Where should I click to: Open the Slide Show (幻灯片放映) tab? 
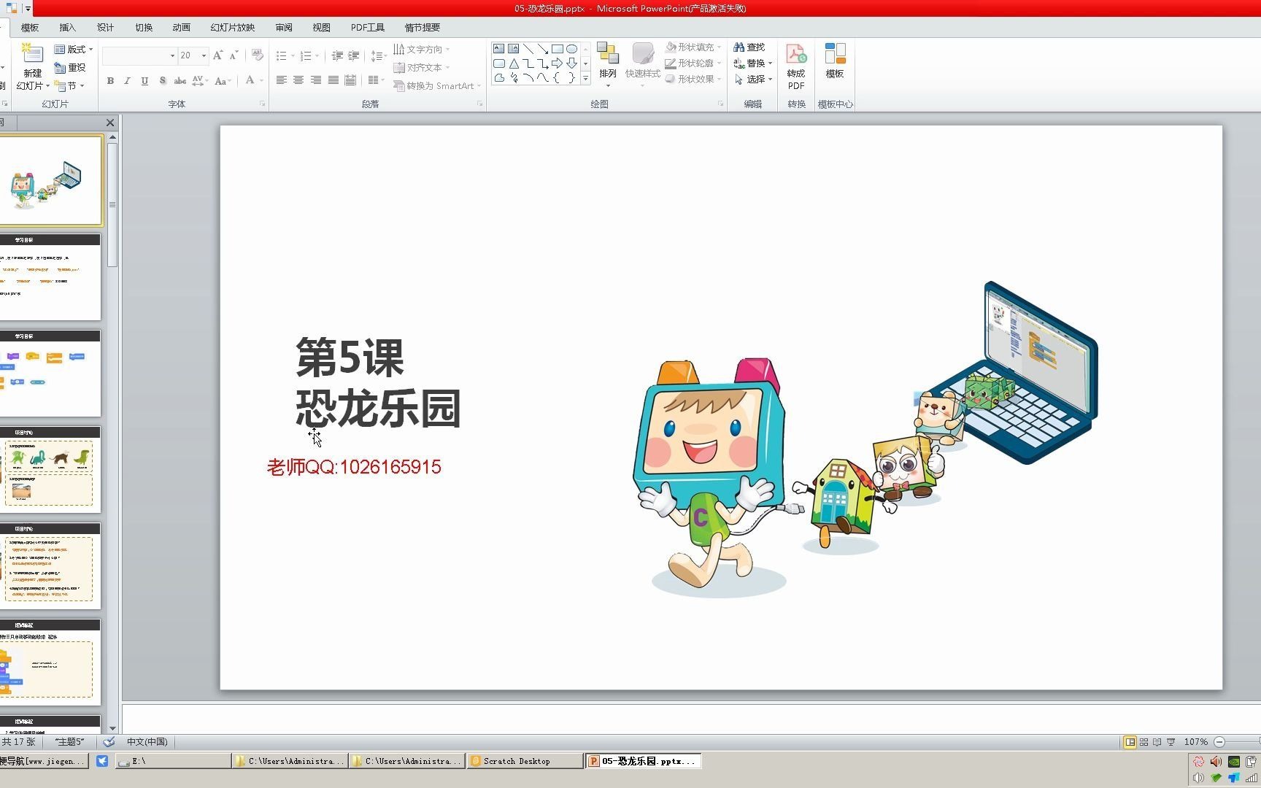(233, 28)
